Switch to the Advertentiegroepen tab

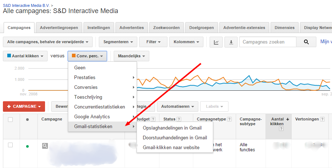click(59, 28)
